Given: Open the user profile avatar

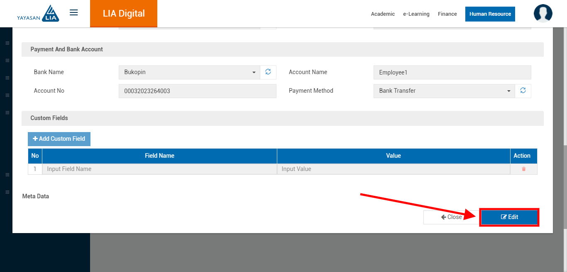Looking at the screenshot, I should click(x=543, y=13).
